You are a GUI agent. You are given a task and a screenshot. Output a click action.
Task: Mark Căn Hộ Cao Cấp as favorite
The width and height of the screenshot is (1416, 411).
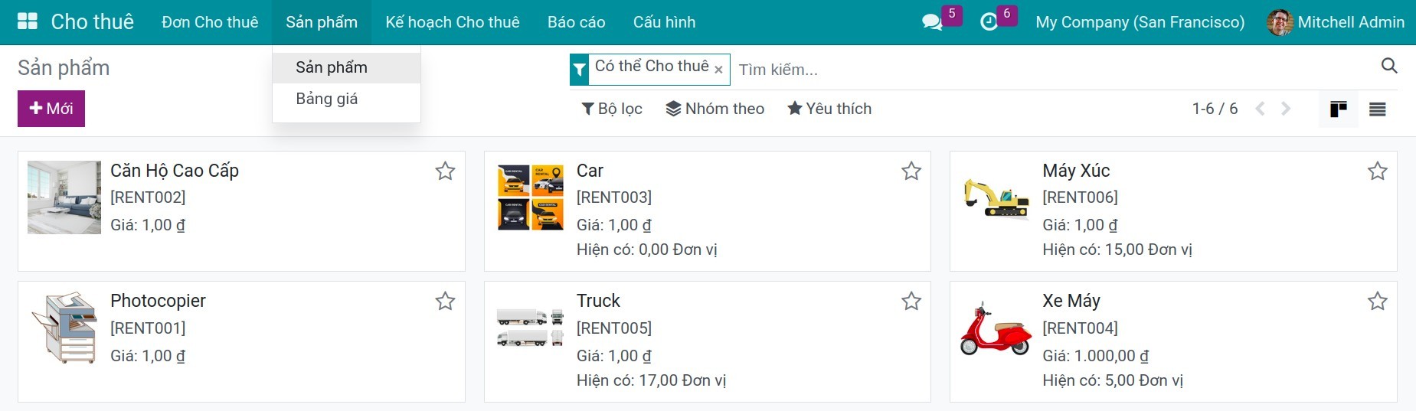445,171
